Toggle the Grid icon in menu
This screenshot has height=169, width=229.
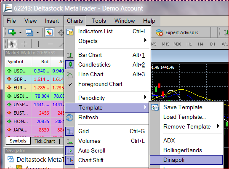pyautogui.click(x=70, y=131)
